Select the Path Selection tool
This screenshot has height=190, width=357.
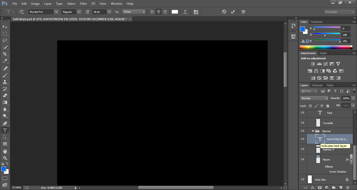coord(5,137)
